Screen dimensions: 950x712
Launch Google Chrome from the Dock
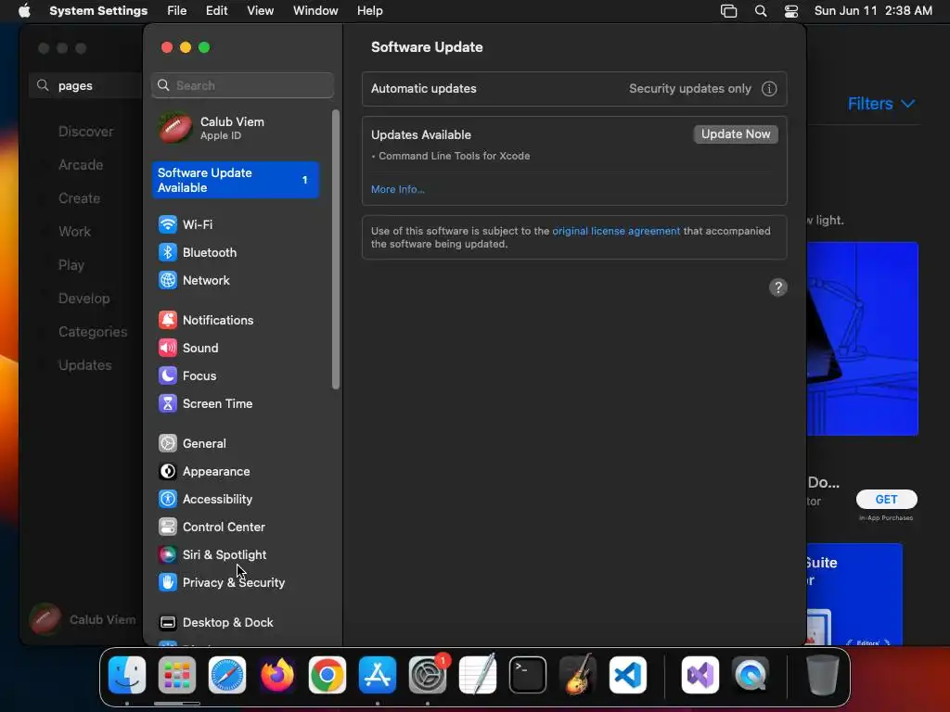[x=327, y=675]
